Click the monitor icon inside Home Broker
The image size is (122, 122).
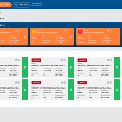pyautogui.click(x=16, y=5)
